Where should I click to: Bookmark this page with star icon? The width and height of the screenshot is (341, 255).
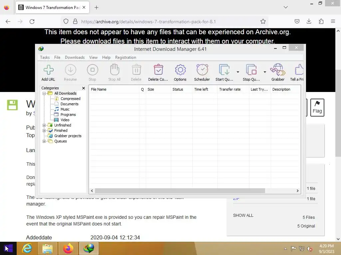[263, 22]
